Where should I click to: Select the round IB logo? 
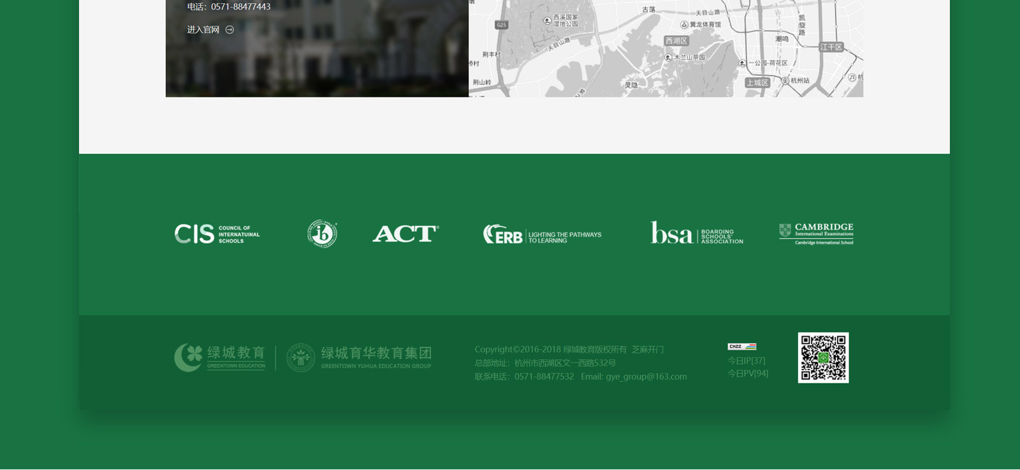pos(322,234)
